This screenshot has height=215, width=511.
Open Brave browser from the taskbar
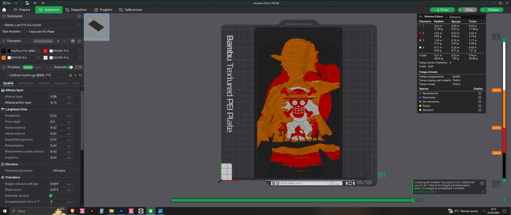click(x=72, y=211)
